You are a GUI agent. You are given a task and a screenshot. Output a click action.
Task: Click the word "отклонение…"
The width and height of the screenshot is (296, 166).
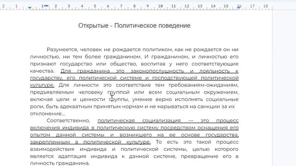[x=47, y=114]
